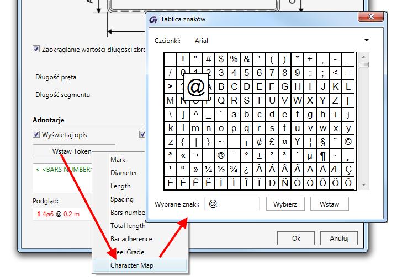Click the Ok button
397x277 pixels.
click(x=296, y=238)
